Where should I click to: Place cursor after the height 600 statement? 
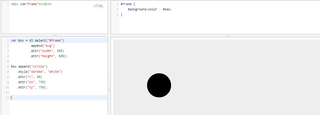point(67,56)
